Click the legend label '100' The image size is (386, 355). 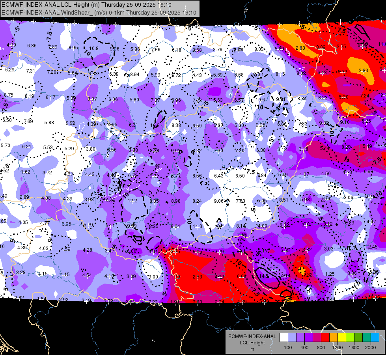click(x=288, y=348)
